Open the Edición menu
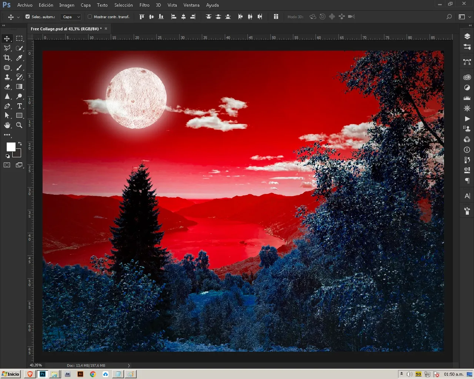Image resolution: width=474 pixels, height=379 pixels. pyautogui.click(x=46, y=5)
